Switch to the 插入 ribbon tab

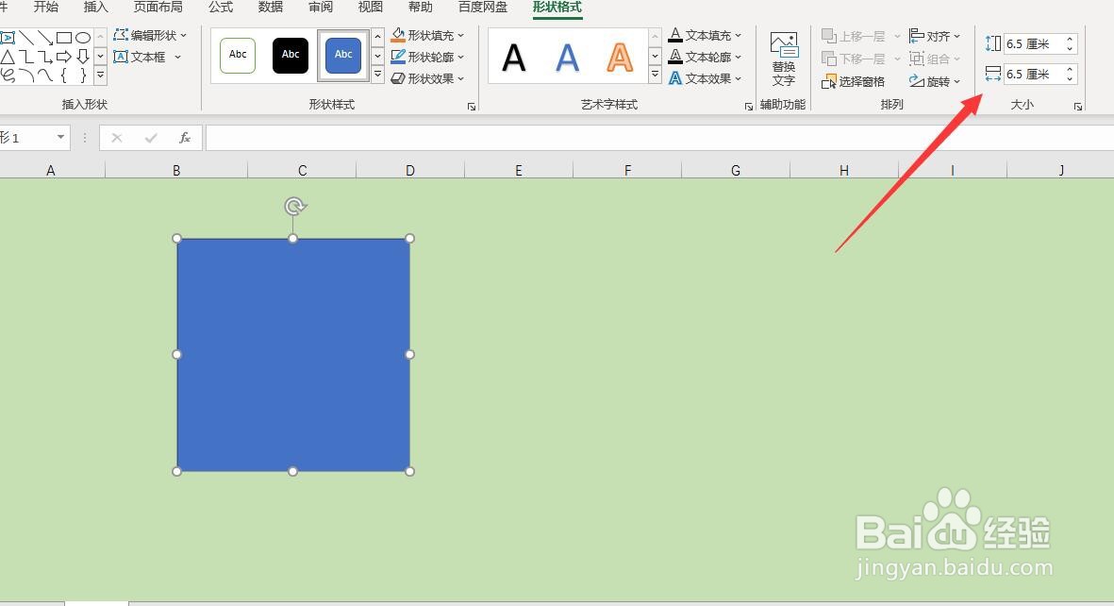[95, 8]
